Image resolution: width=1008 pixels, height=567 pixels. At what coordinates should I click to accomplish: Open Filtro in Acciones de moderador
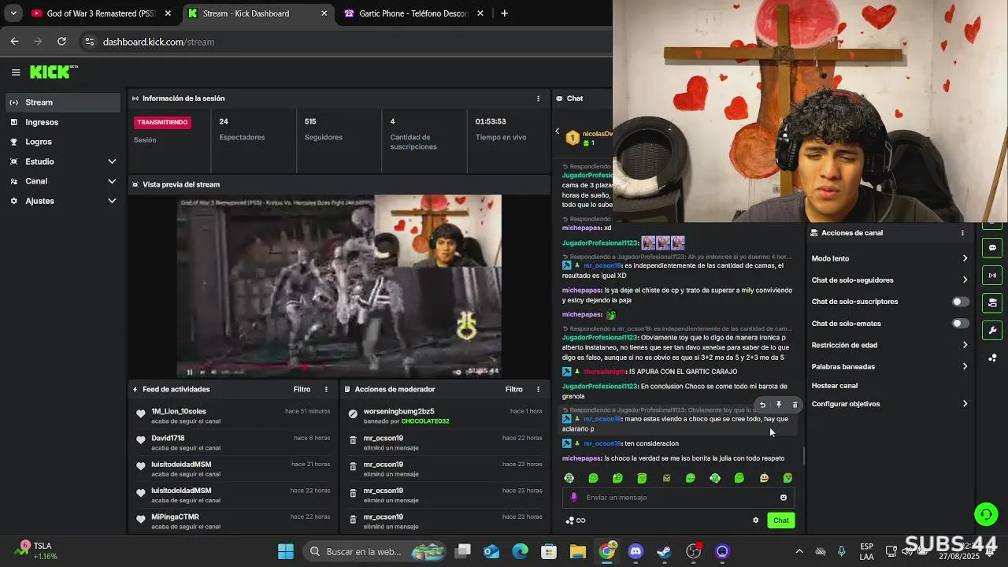coord(514,389)
